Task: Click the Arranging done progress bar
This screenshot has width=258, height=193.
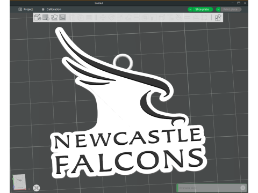Action: tap(211, 188)
